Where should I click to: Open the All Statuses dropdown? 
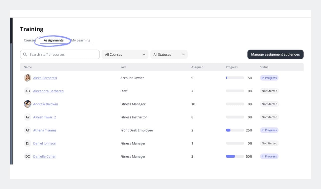coord(169,54)
